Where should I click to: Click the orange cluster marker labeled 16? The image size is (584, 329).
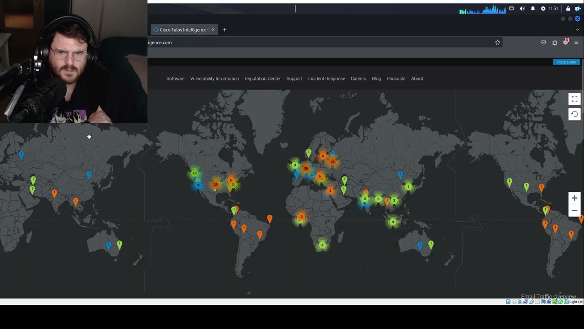tap(333, 162)
